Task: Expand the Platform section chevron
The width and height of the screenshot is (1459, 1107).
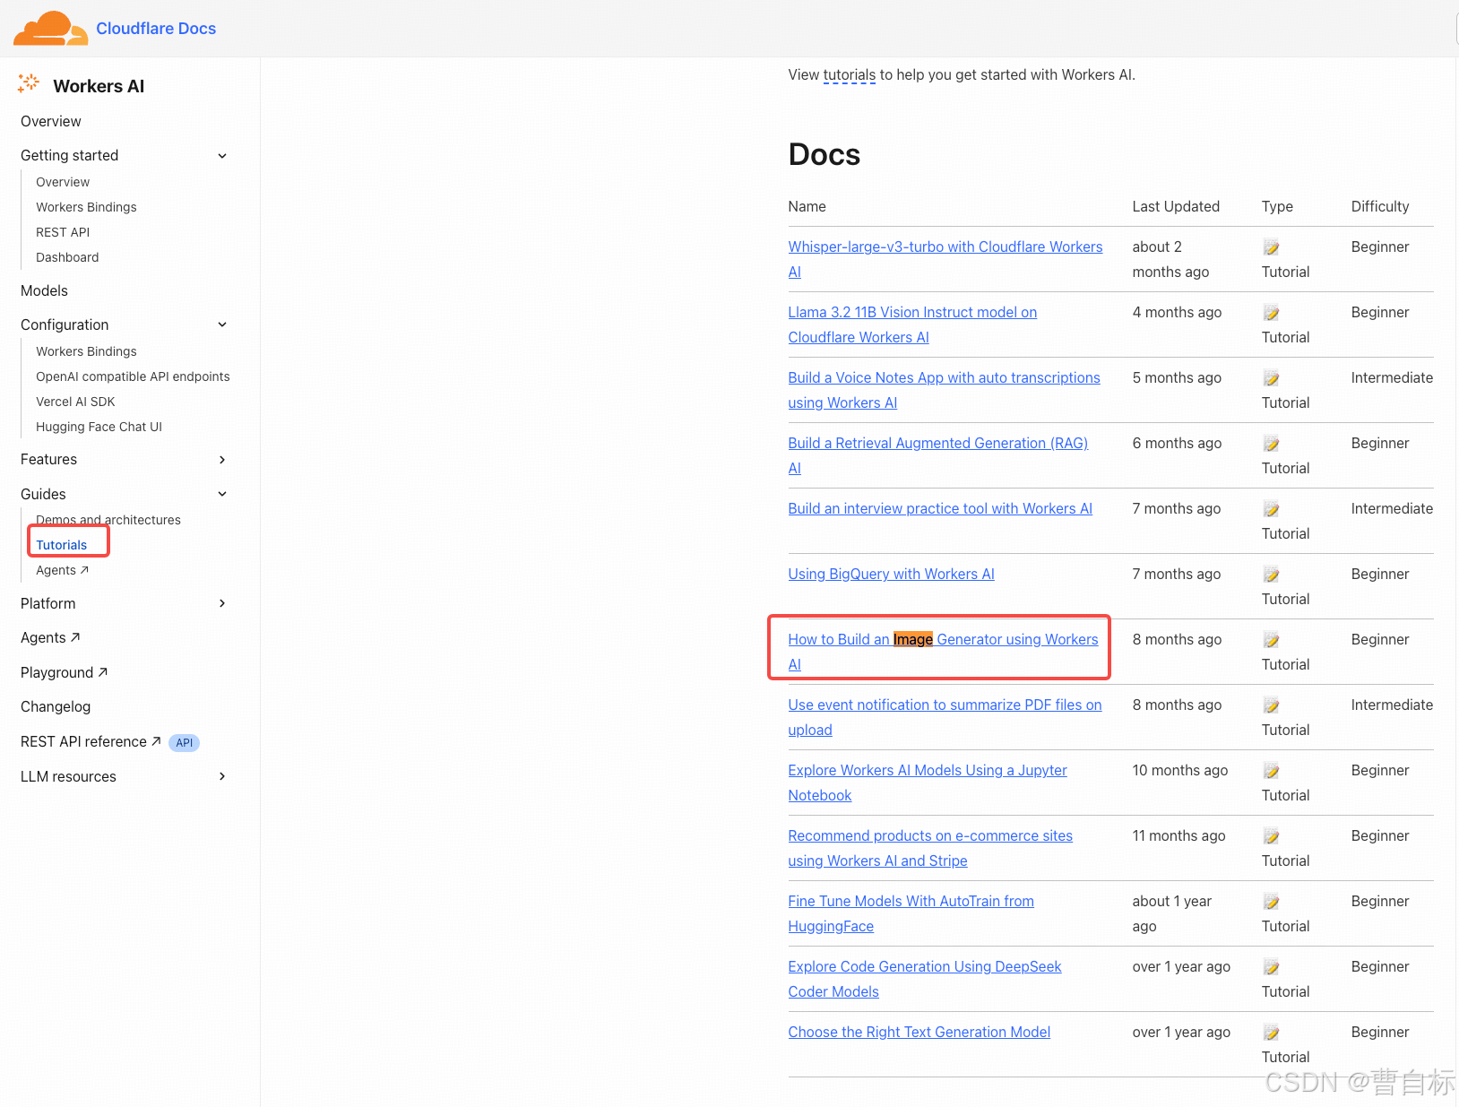Action: click(222, 603)
